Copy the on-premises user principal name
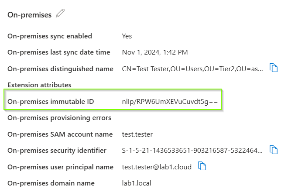 pyautogui.click(x=202, y=166)
